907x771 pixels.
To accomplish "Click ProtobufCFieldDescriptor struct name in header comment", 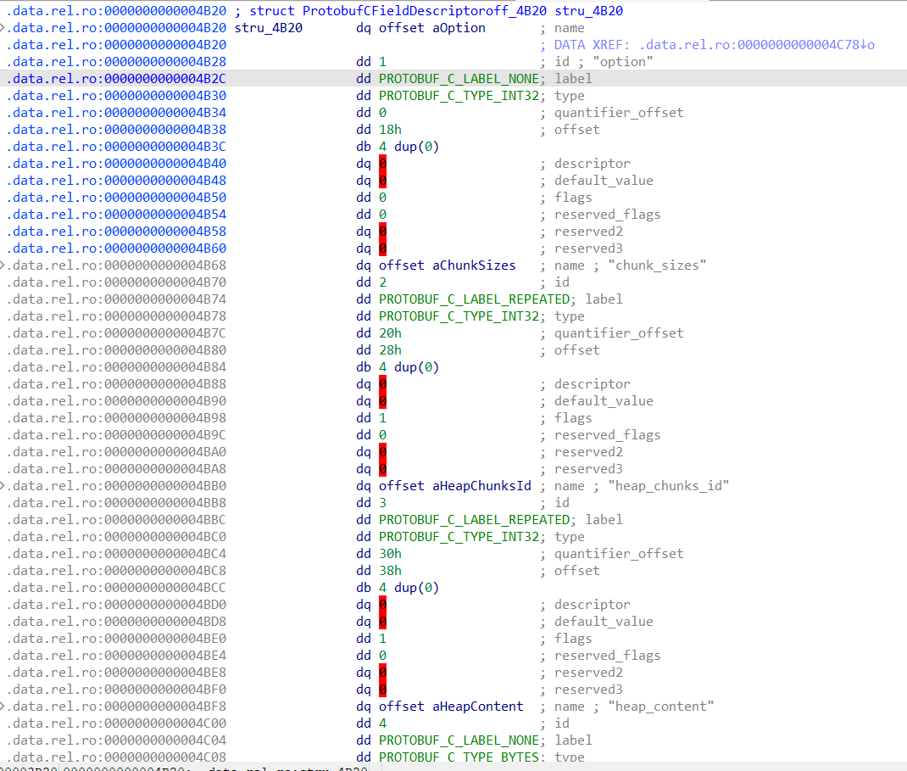I will (386, 11).
